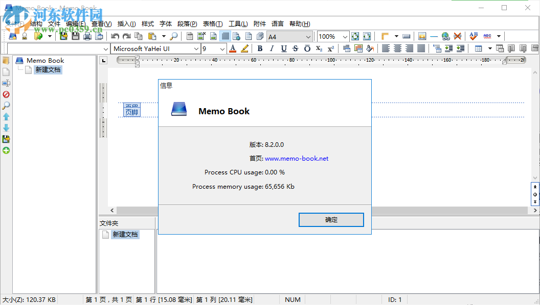
Task: Click the green plus icon in the sidebar
Action: coord(6,150)
